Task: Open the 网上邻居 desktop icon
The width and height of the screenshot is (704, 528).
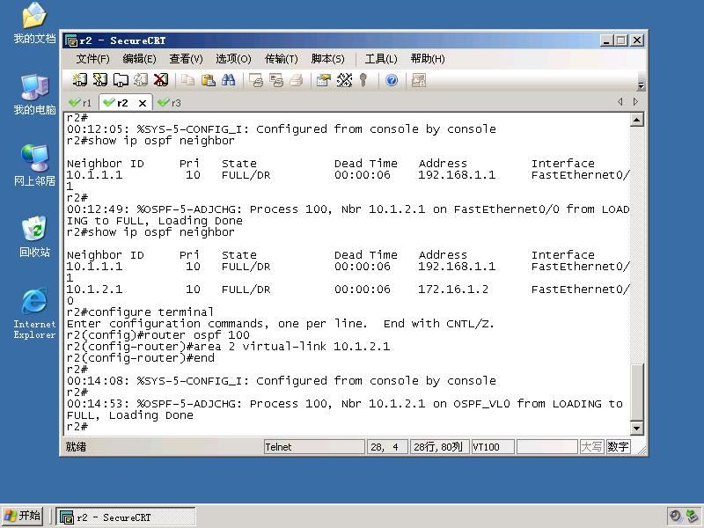Action: [x=34, y=165]
